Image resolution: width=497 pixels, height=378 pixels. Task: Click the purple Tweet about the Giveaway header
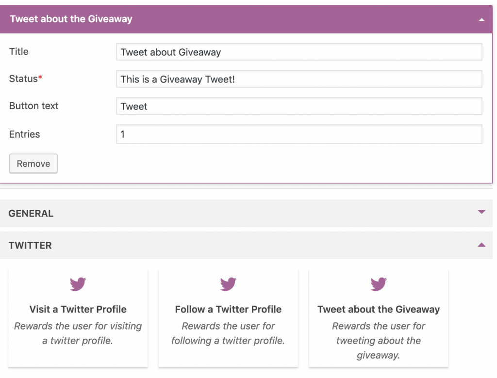[246, 19]
